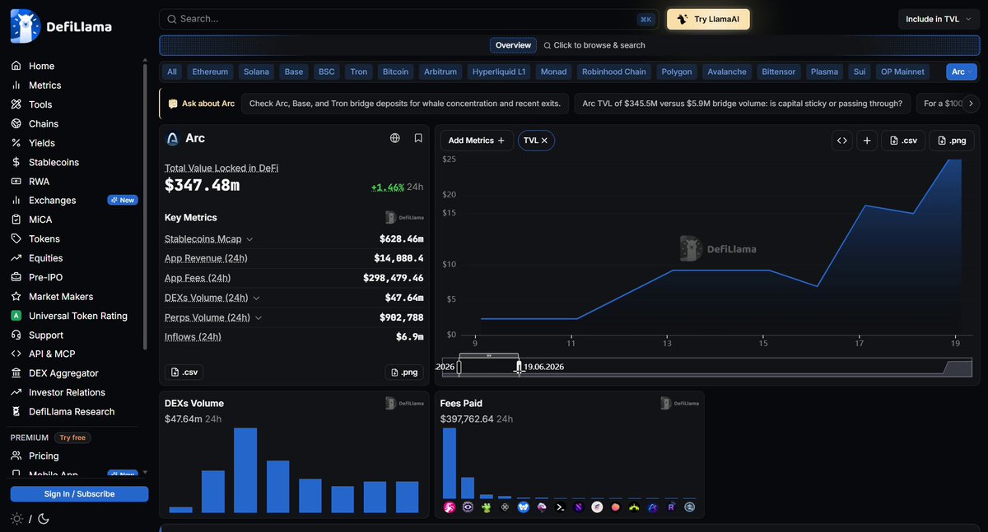Click the Home icon in the sidebar
988x532 pixels.
pyautogui.click(x=16, y=66)
